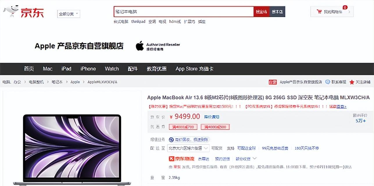Click into the search input field
374x186 pixels.
(x=184, y=12)
